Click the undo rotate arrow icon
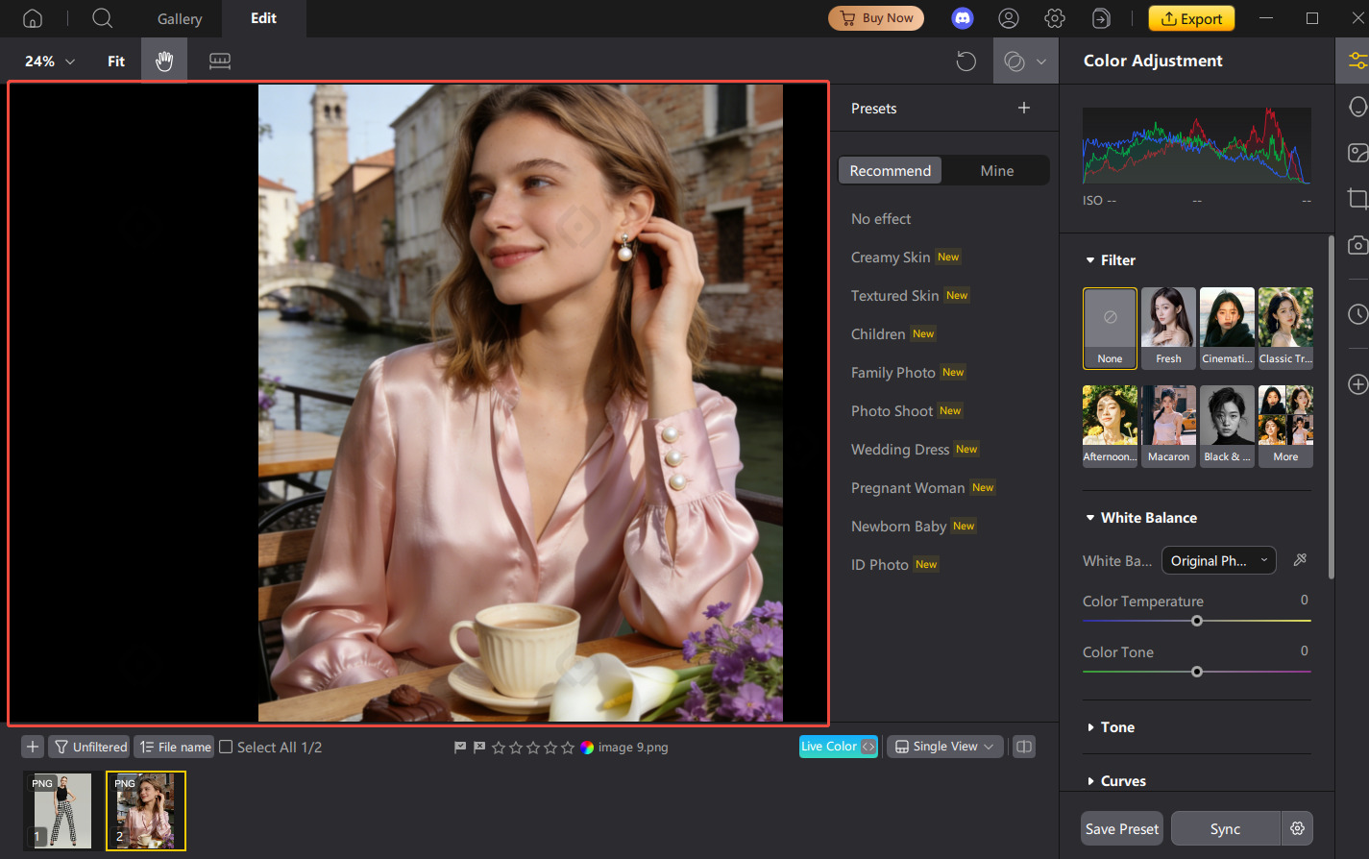Image resolution: width=1369 pixels, height=859 pixels. coord(966,61)
